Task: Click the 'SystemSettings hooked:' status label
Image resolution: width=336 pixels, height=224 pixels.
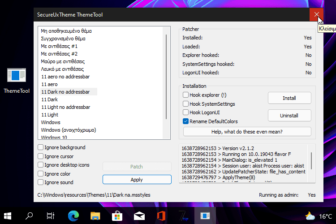Action: click(208, 64)
